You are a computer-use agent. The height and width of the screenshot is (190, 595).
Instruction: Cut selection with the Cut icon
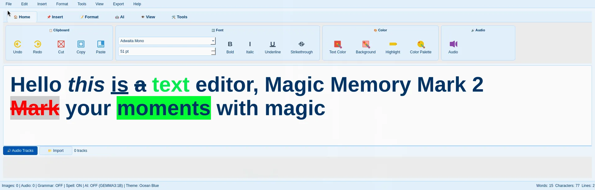61,44
